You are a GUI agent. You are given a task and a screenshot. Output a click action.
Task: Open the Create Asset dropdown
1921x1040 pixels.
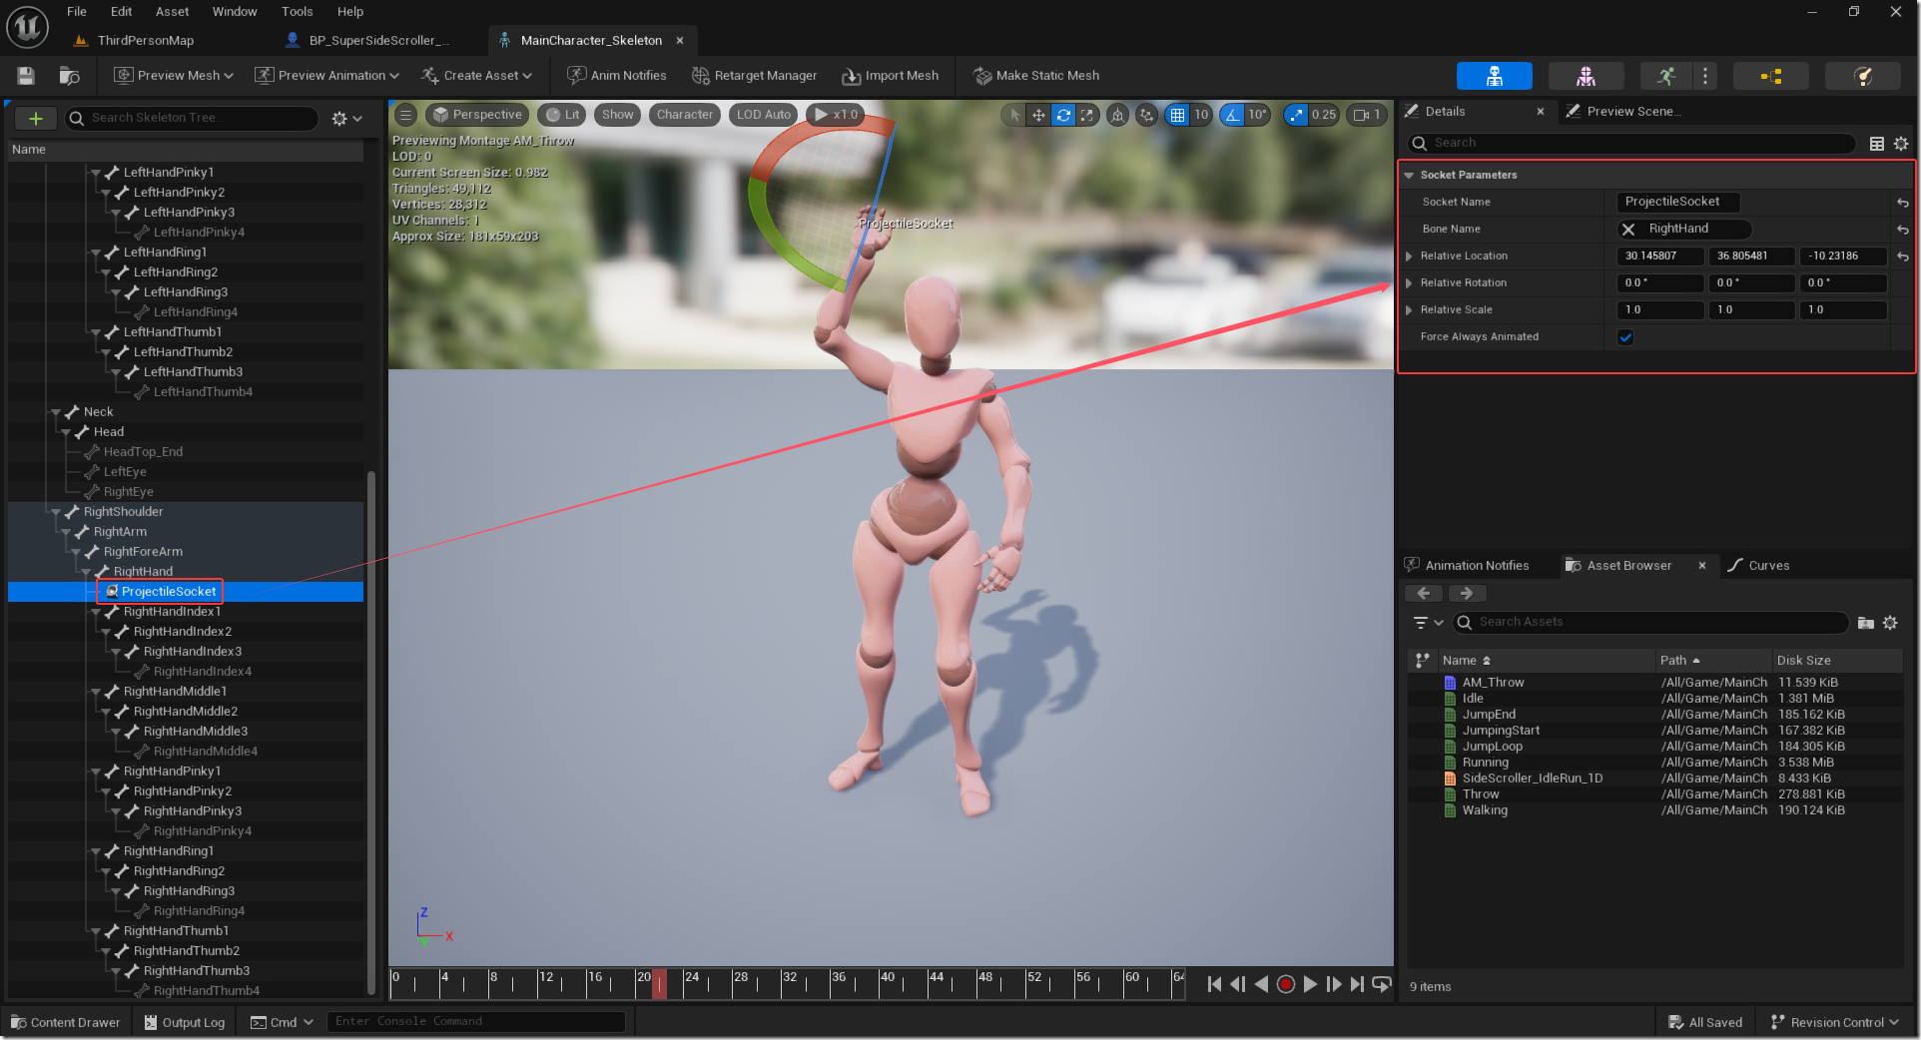click(x=476, y=76)
